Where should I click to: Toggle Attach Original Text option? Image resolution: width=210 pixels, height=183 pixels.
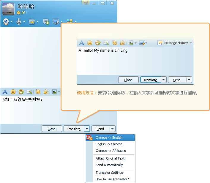click(110, 158)
